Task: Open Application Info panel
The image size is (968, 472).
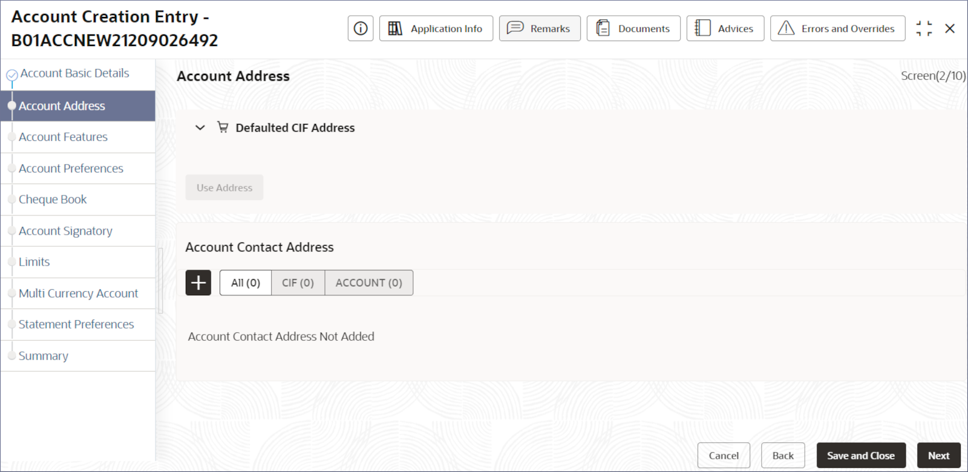Action: click(436, 28)
